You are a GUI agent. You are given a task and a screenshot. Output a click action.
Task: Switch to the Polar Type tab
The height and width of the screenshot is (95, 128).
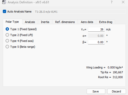click(x=12, y=22)
